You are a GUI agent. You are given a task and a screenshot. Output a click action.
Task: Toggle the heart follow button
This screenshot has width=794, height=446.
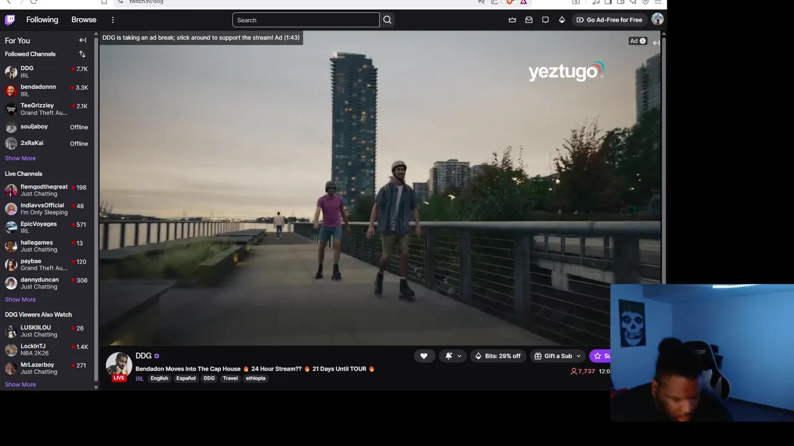424,356
